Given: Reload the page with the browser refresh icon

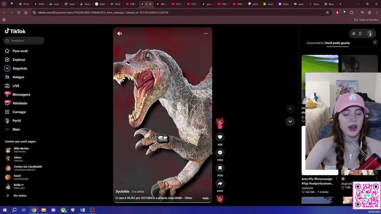Looking at the screenshot, I should (18, 12).
